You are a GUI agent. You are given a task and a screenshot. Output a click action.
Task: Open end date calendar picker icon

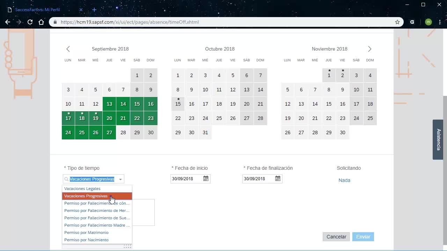[x=278, y=178]
